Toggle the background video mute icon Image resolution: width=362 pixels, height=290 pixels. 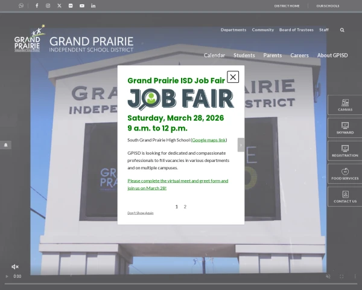click(x=15, y=267)
